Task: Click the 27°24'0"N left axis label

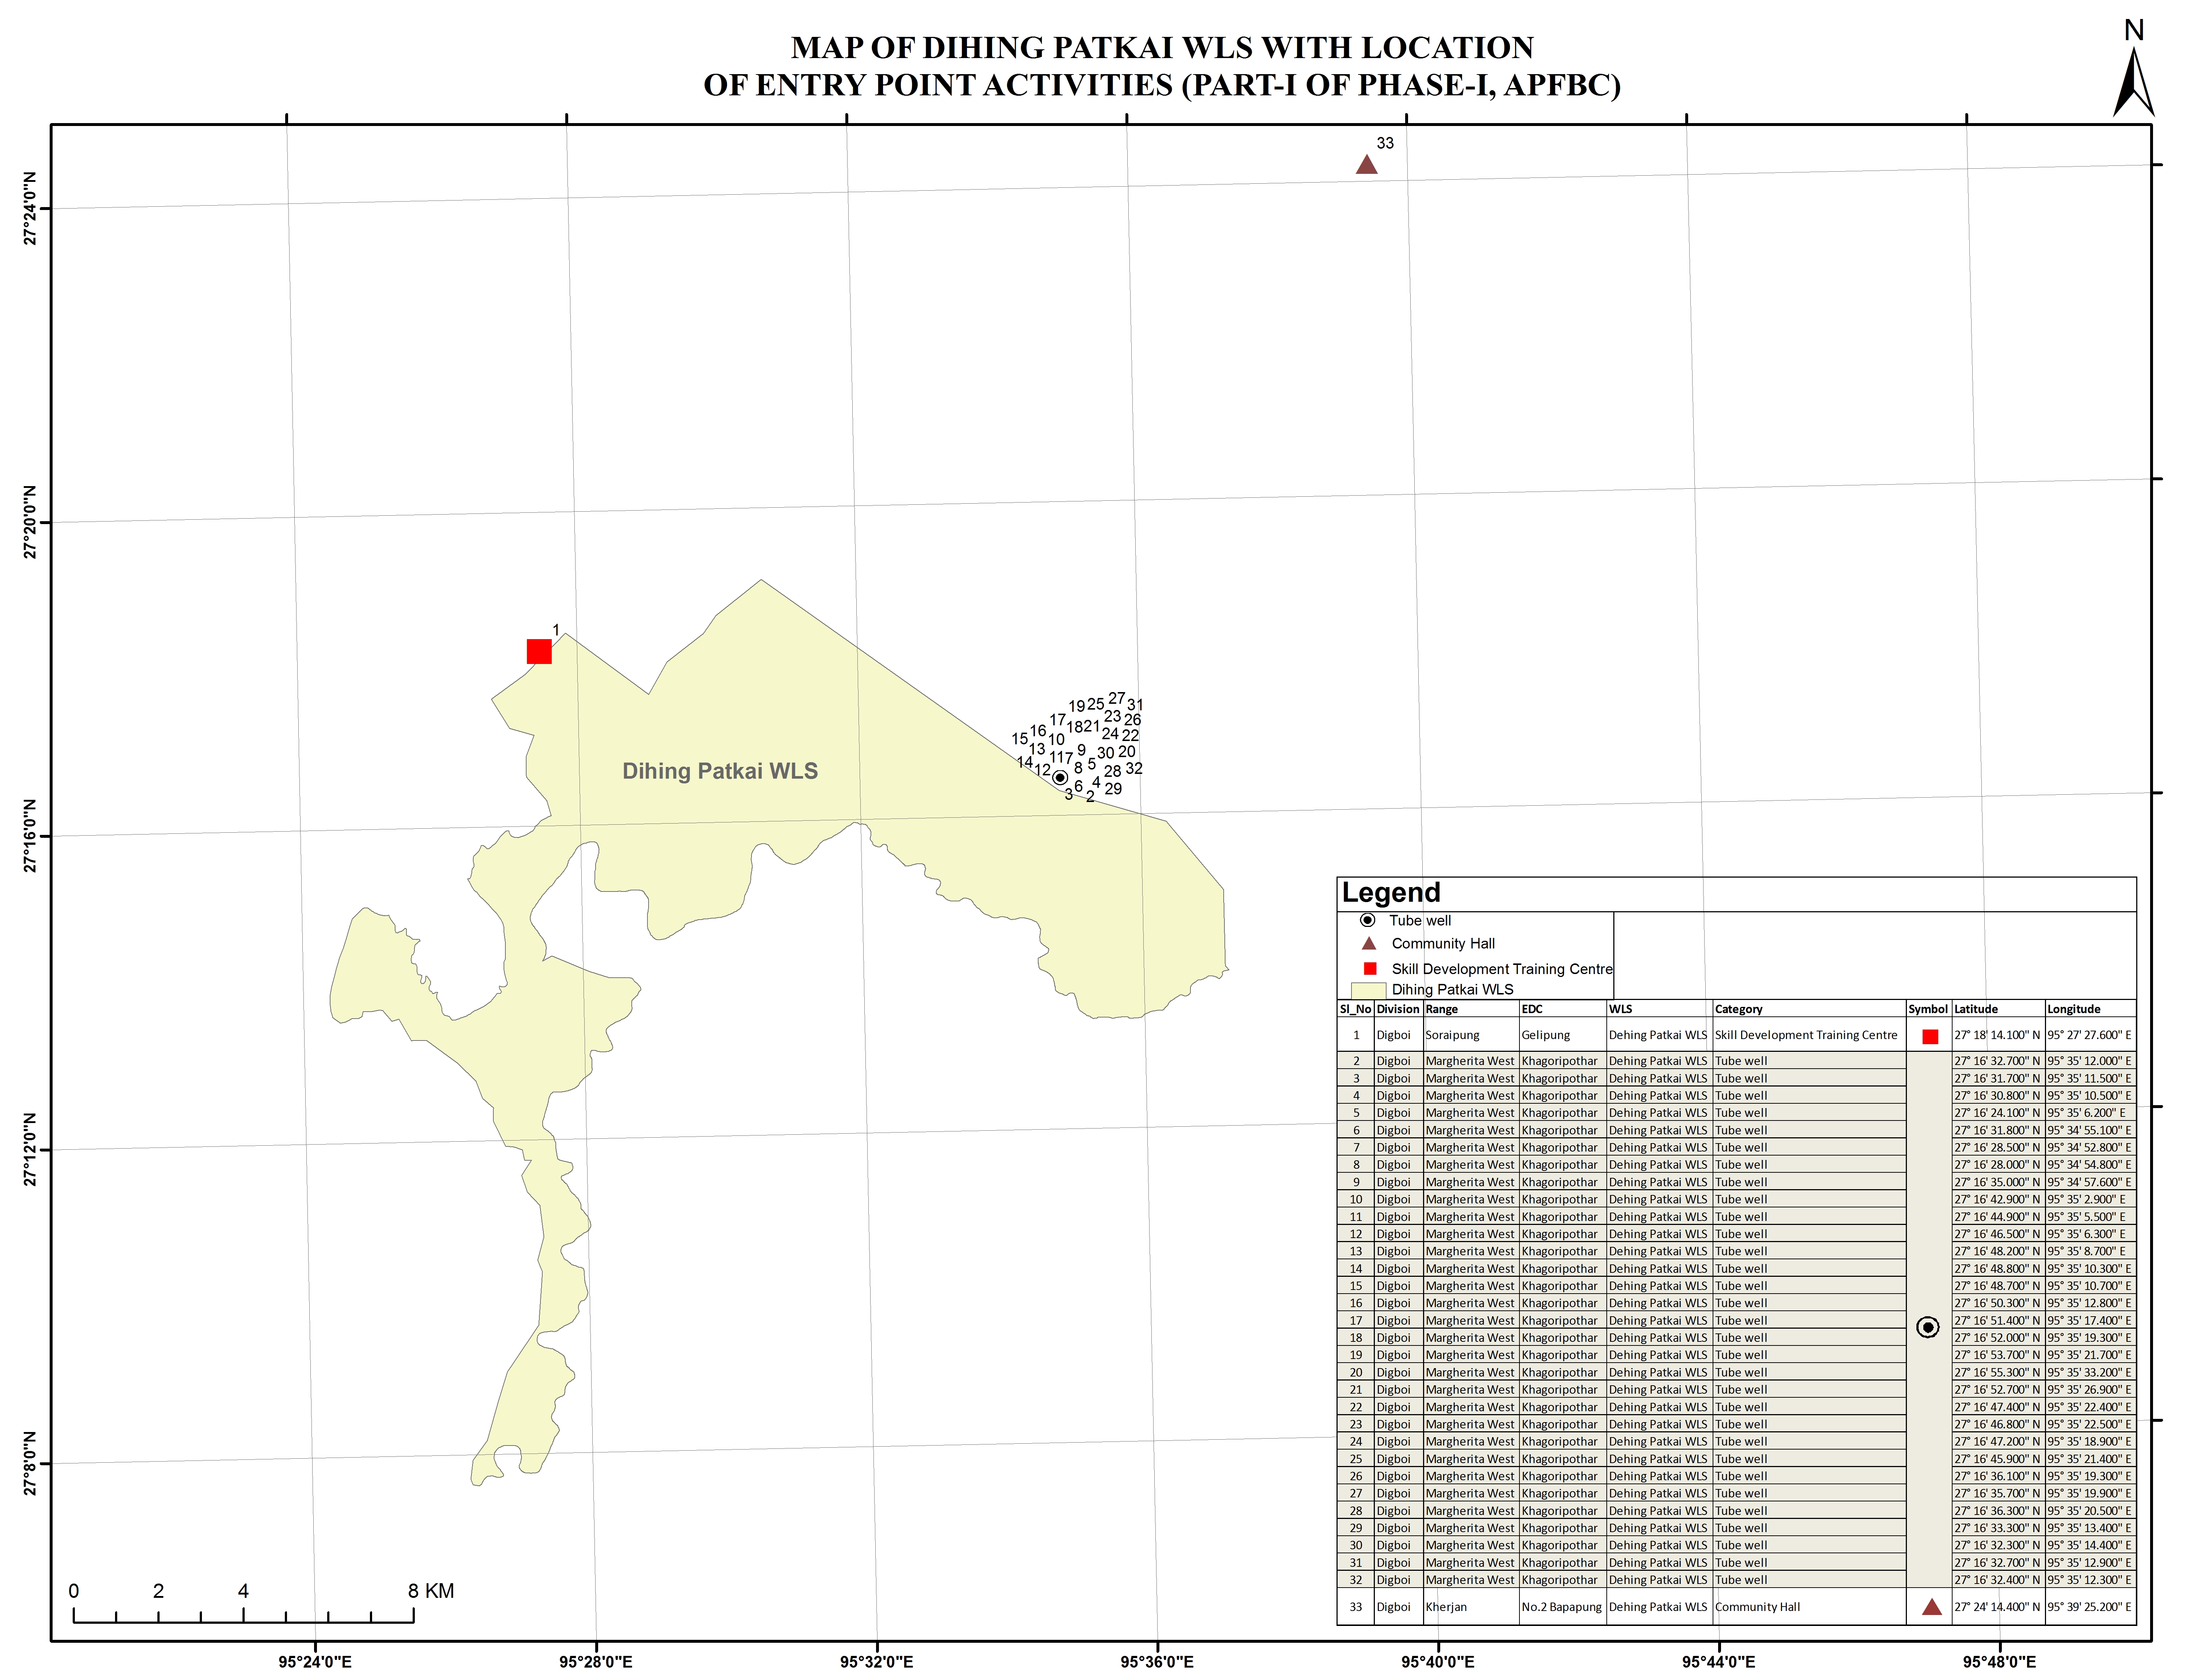Action: coord(30,208)
